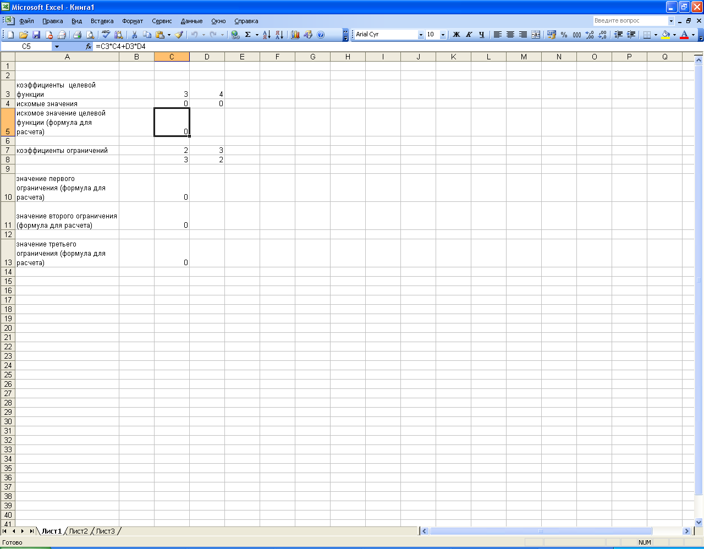
Task: Open the Paste options dropdown arrow
Action: (x=169, y=35)
